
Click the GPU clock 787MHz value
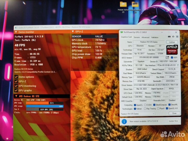coord(100,40)
